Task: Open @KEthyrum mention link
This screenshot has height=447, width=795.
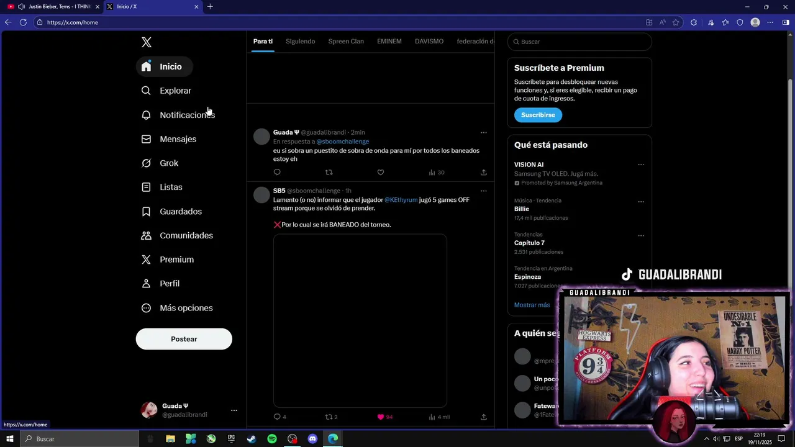Action: click(x=401, y=200)
